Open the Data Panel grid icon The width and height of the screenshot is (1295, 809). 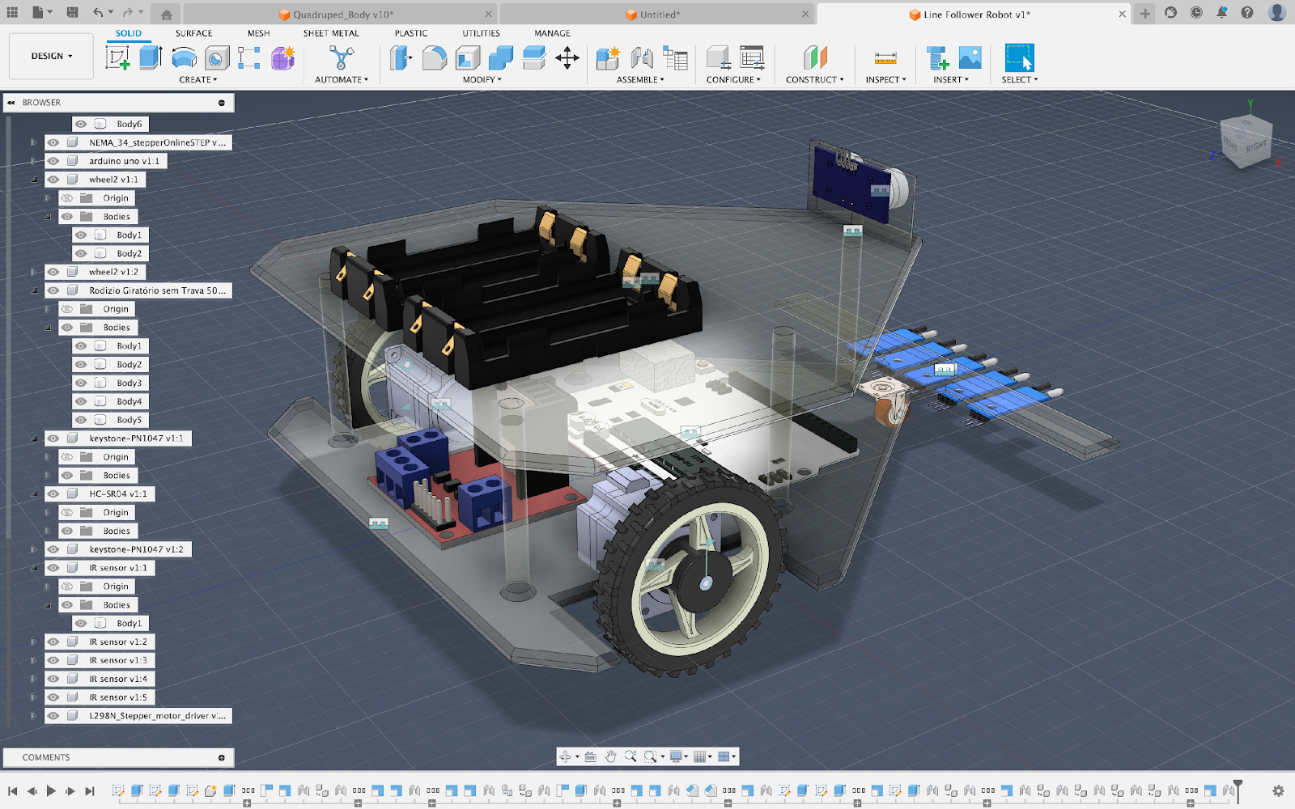coord(12,12)
